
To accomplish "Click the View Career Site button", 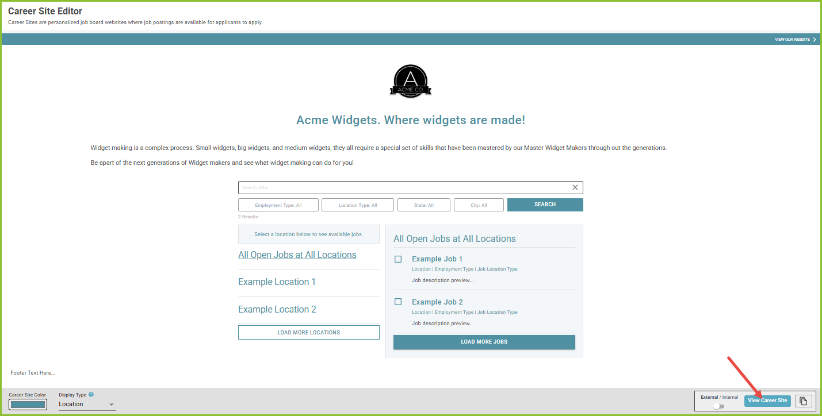I will point(767,400).
